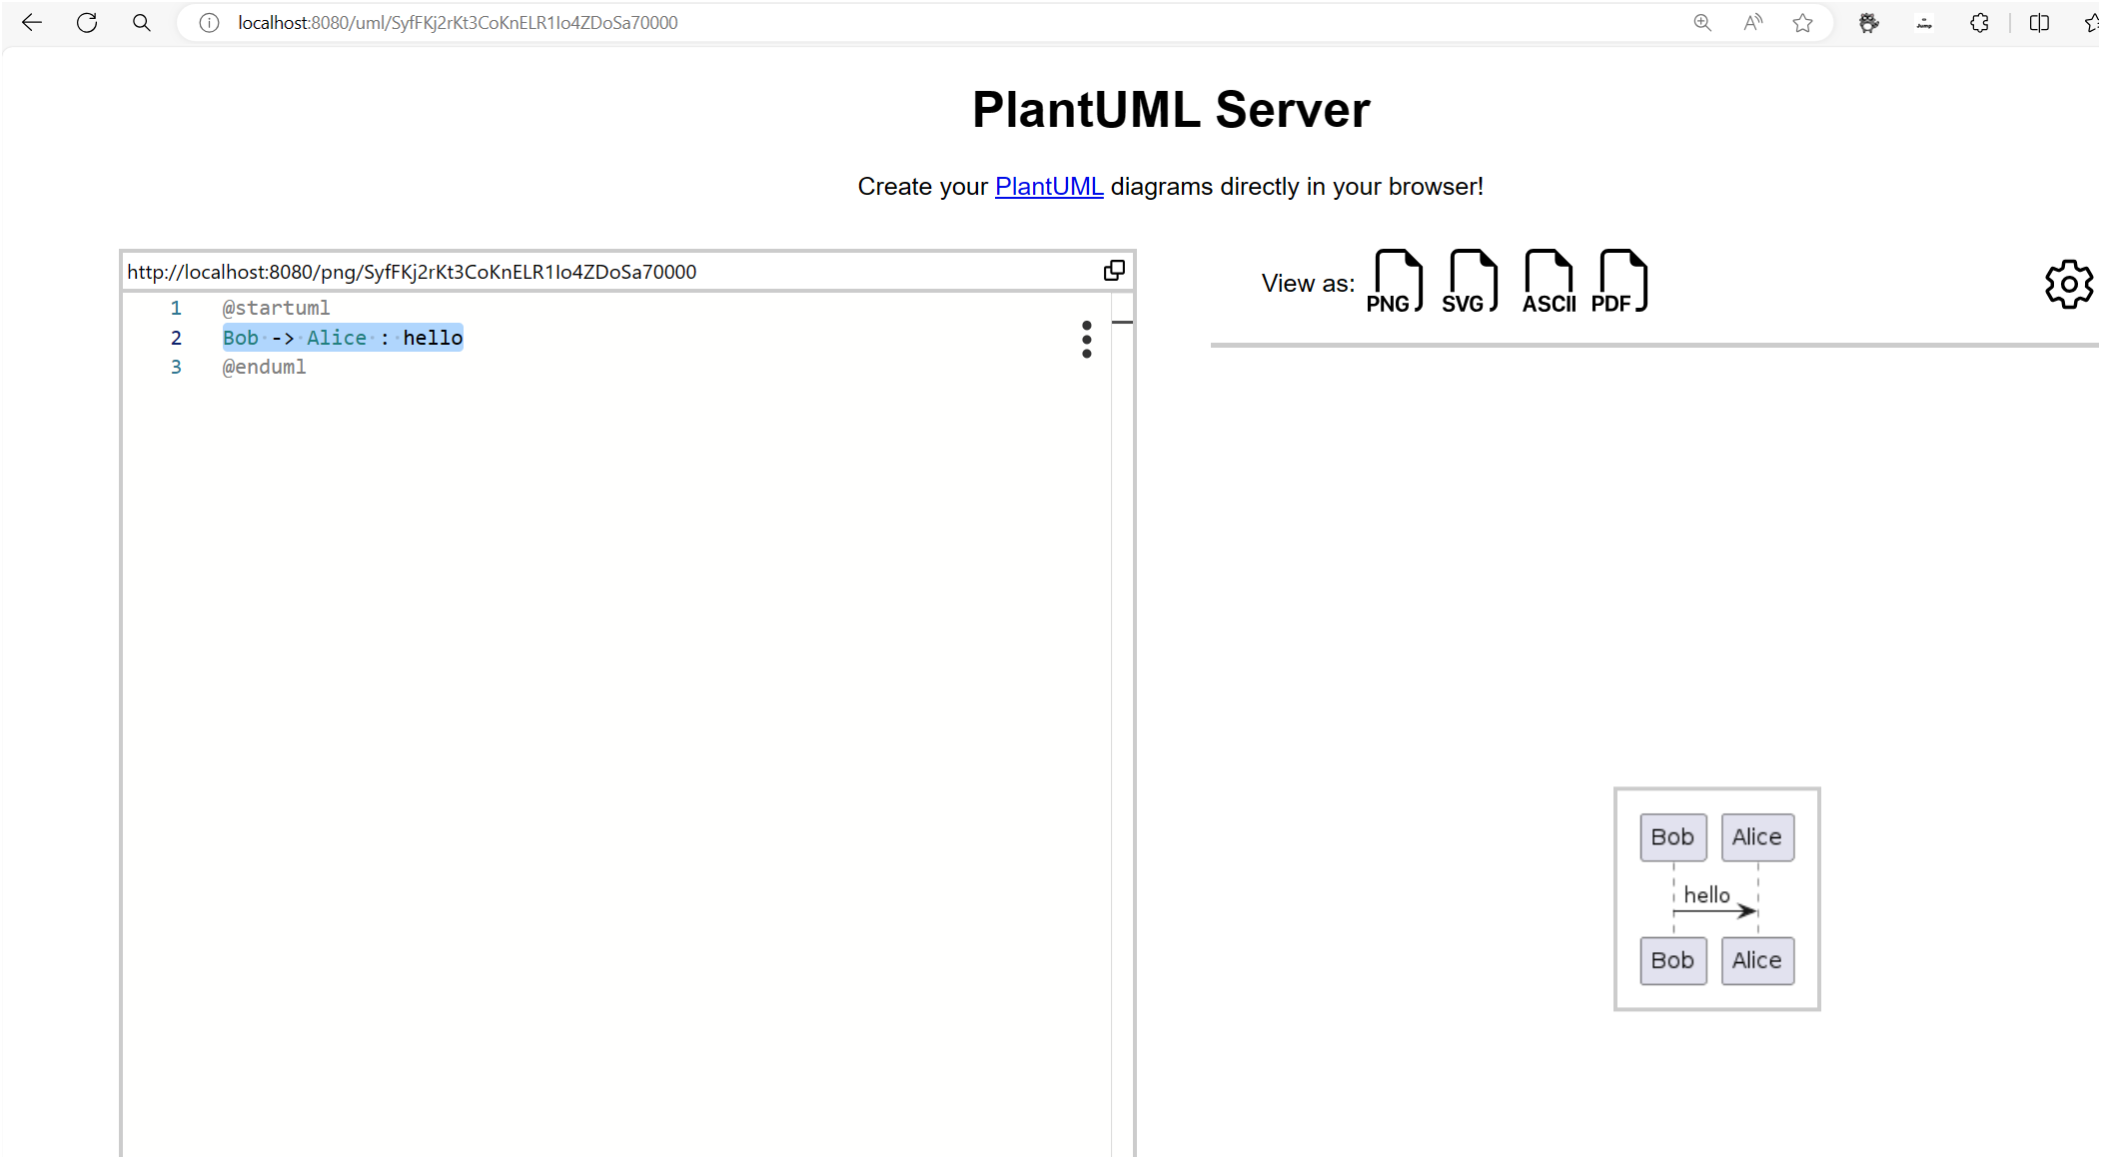Click the Bob Alice diagram preview

click(x=1716, y=898)
